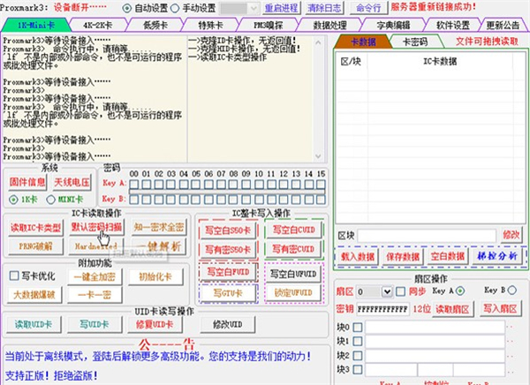The image size is (530, 385).
Task: Switch to the 4K-2K卡 tab
Action: [98, 26]
